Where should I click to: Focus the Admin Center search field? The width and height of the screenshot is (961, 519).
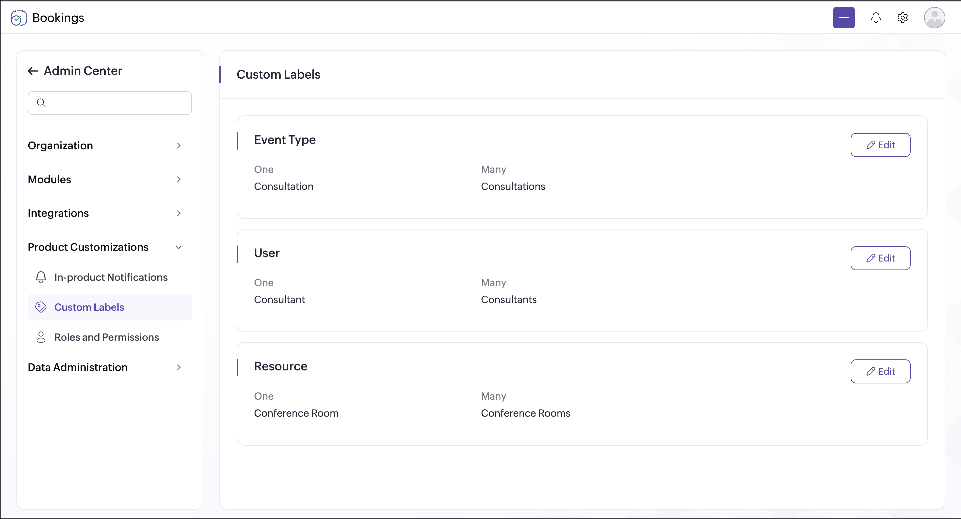pyautogui.click(x=116, y=103)
